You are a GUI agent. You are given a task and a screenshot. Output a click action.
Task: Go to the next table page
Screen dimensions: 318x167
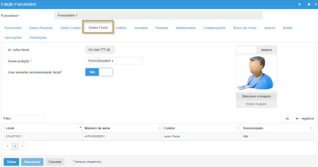pyautogui.click(x=23, y=146)
